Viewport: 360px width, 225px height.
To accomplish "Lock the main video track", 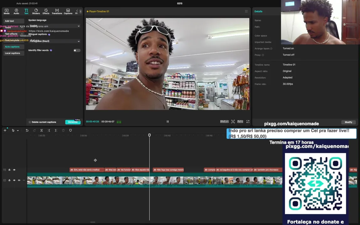I will pyautogui.click(x=9, y=180).
